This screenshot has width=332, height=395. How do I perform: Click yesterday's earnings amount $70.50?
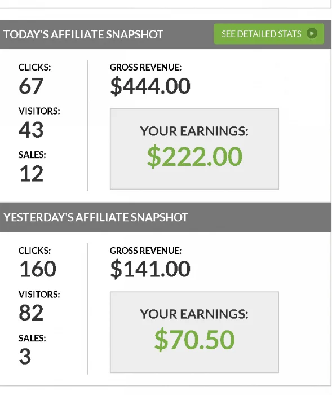tap(194, 340)
